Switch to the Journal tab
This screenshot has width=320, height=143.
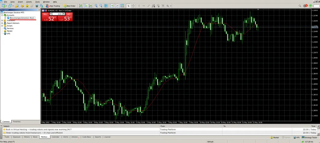pos(107,137)
